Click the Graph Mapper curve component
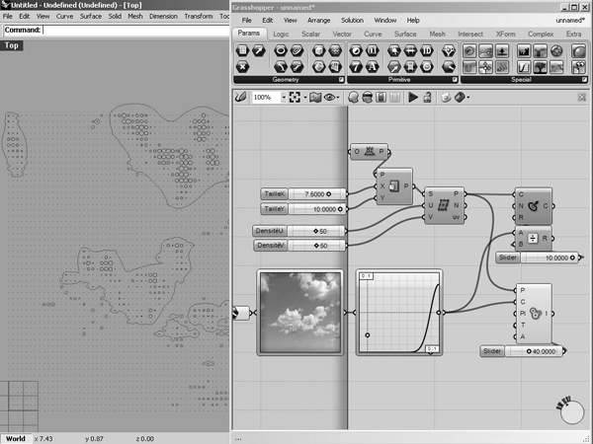 [x=399, y=313]
